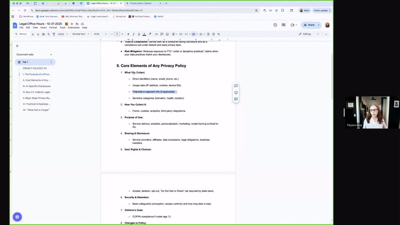This screenshot has height=225, width=400.
Task: Add an emoji reaction from the margin icons
Action: (x=236, y=93)
